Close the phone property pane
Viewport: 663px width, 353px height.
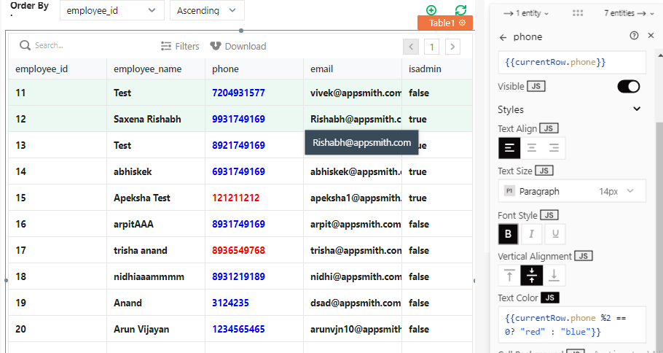(x=651, y=36)
